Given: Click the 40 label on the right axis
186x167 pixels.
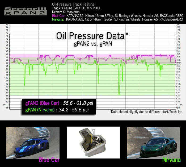Looking at the screenshot, I should tap(178, 87).
